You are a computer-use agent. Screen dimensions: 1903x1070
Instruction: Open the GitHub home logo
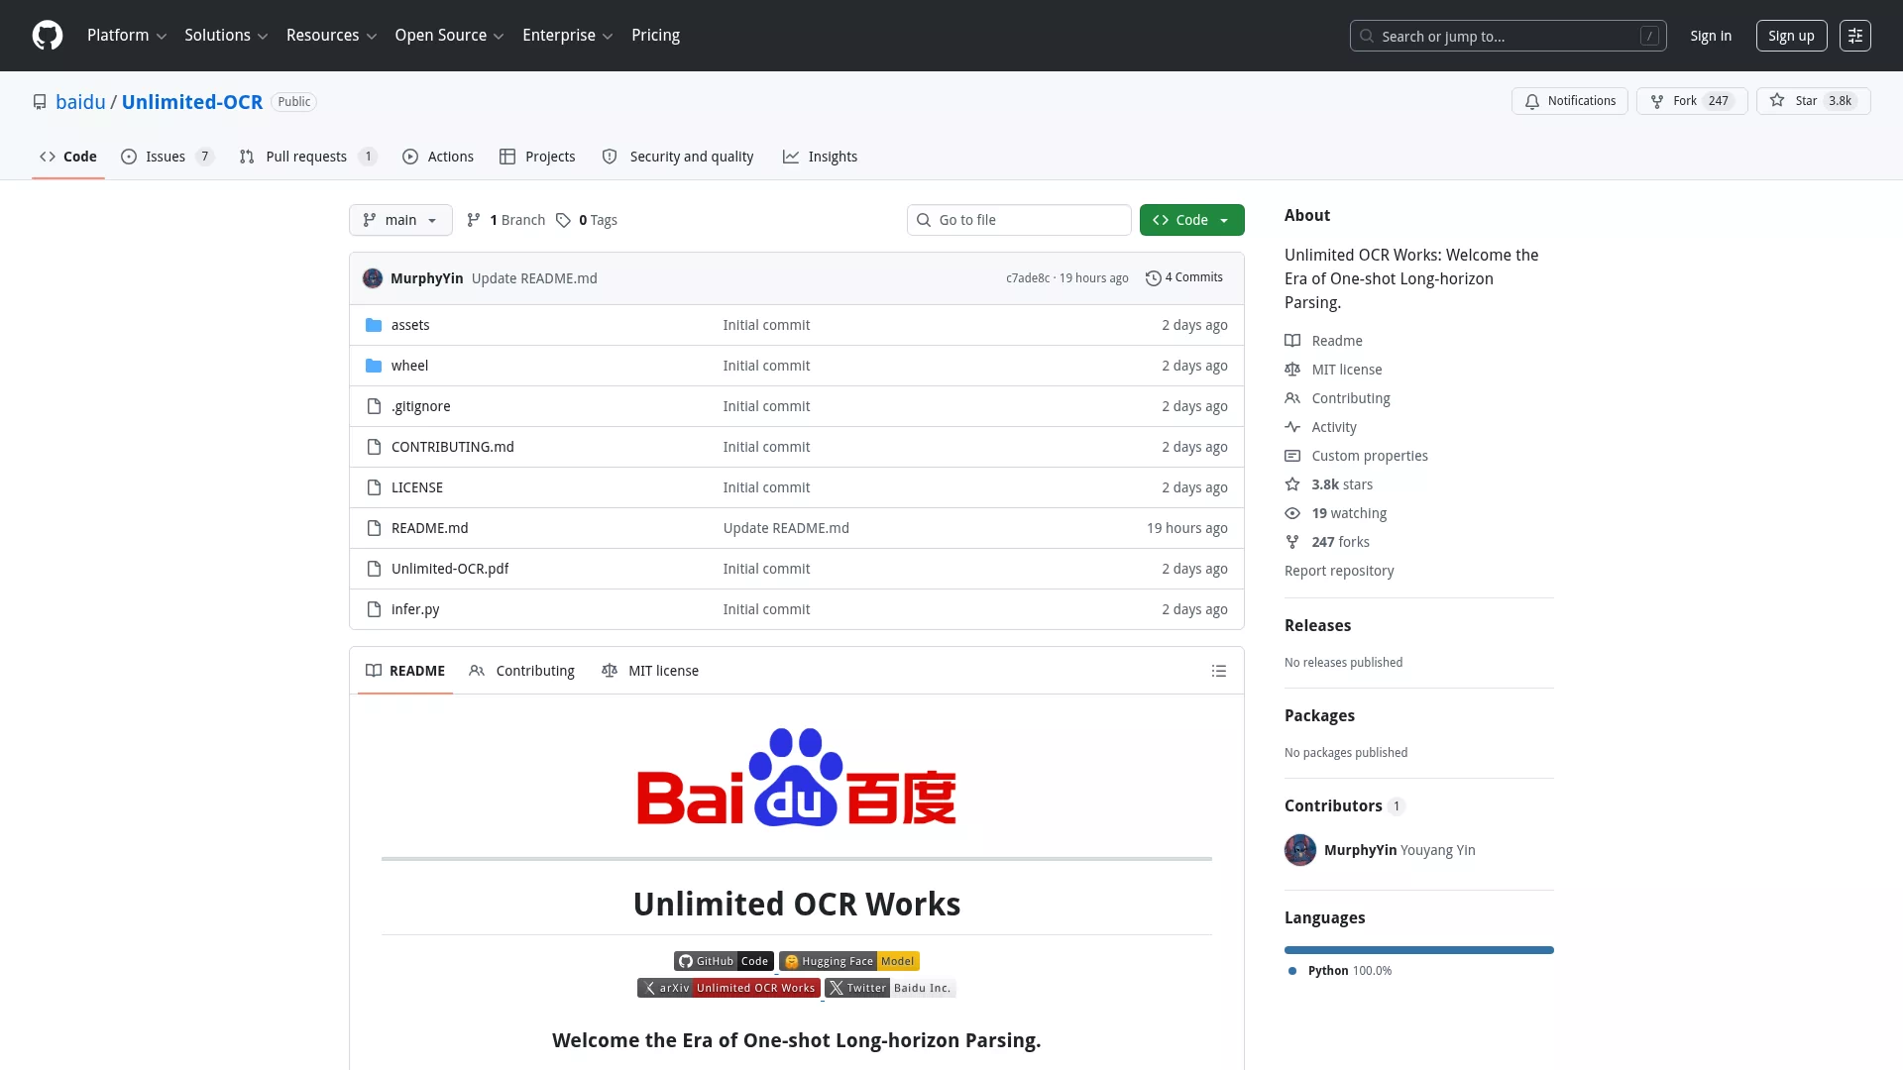click(x=48, y=36)
